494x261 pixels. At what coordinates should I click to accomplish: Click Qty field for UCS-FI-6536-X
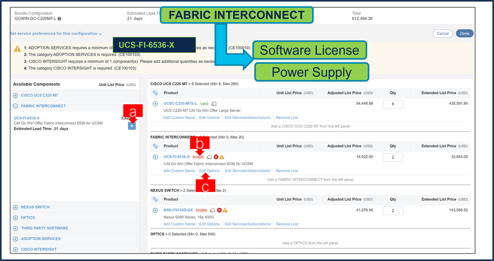click(393, 157)
